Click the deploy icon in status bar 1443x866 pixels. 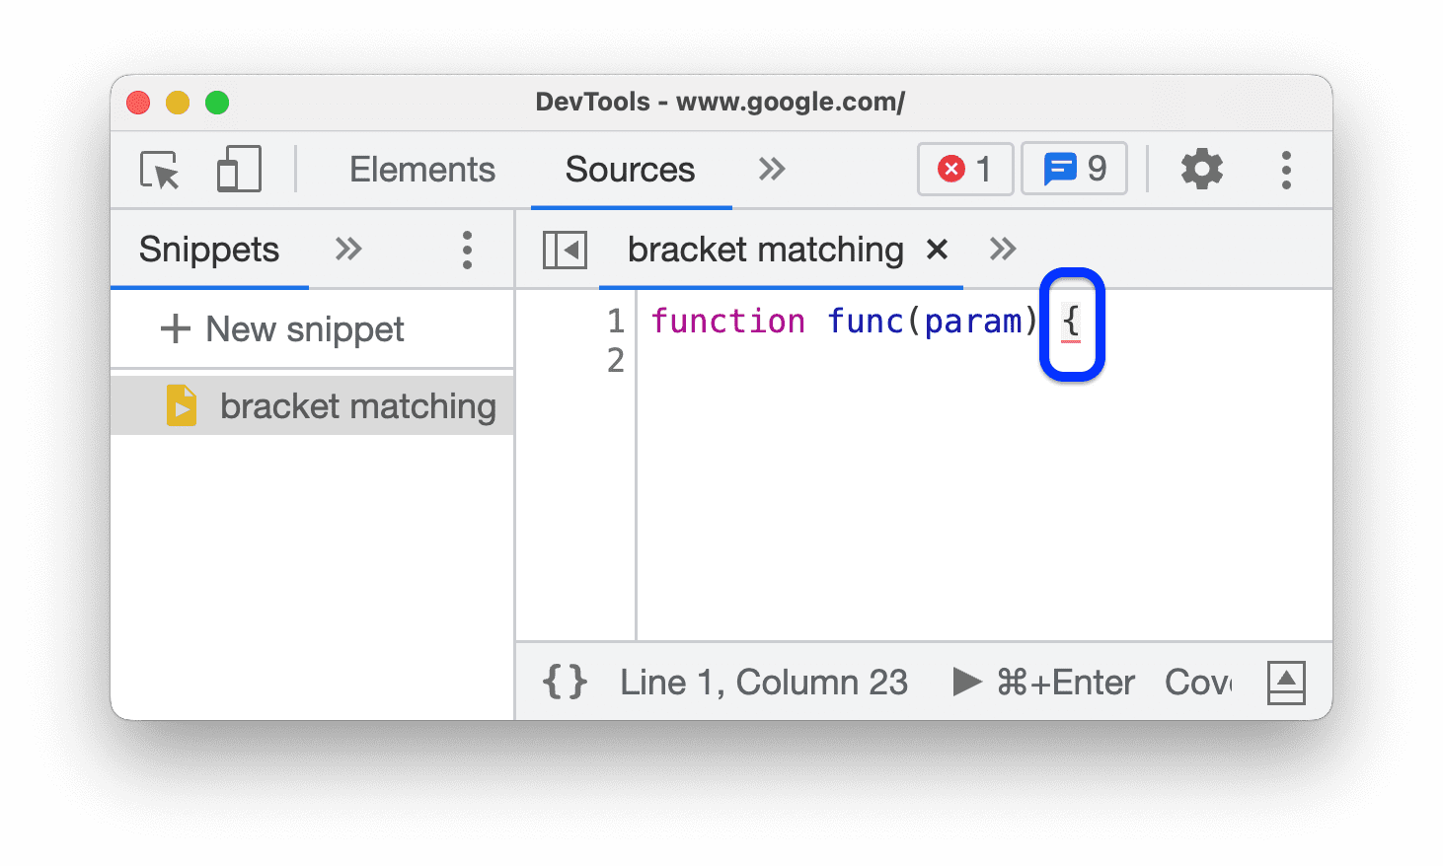1286,682
